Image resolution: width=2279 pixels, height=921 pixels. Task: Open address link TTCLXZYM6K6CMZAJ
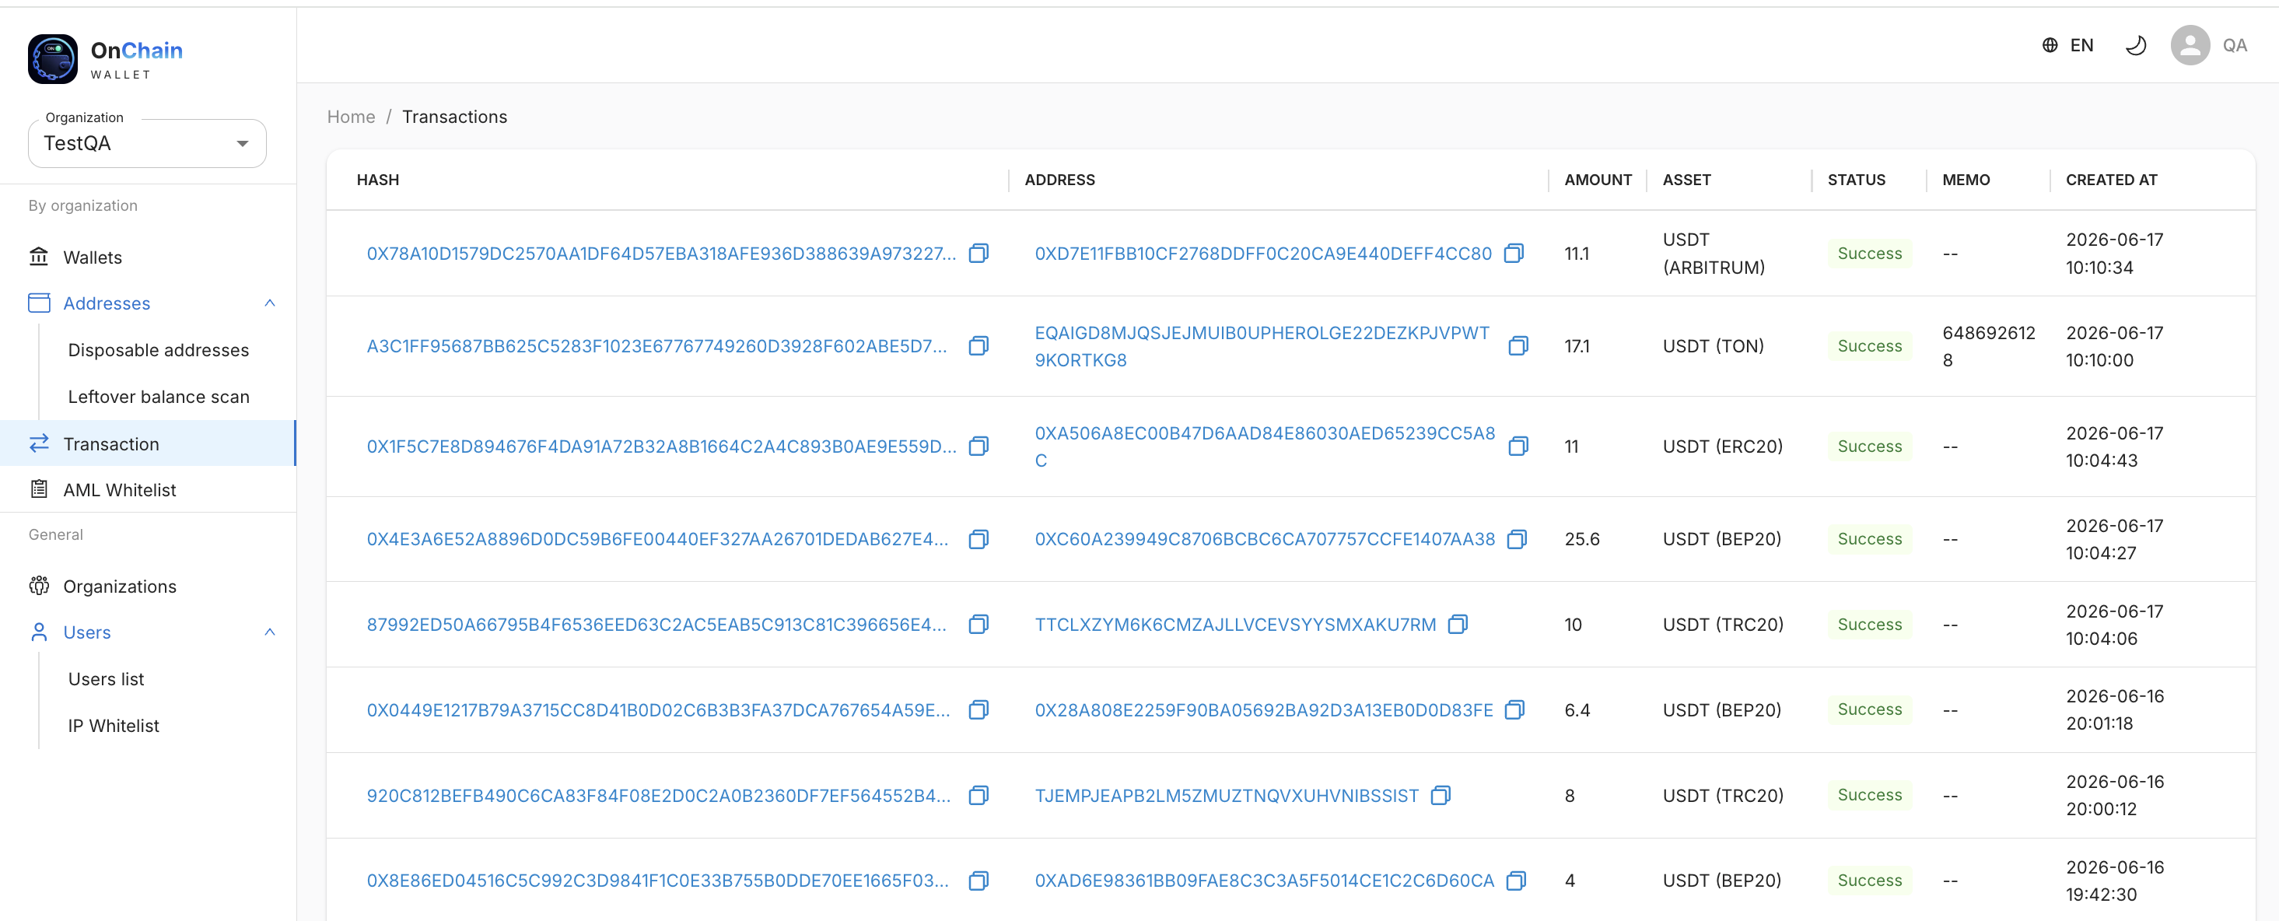(1235, 625)
